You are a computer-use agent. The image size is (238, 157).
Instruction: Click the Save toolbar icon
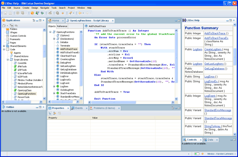(5, 13)
